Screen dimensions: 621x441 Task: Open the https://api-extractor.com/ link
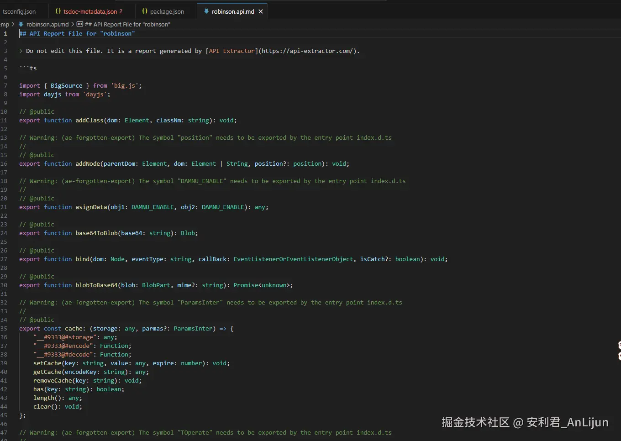[307, 51]
